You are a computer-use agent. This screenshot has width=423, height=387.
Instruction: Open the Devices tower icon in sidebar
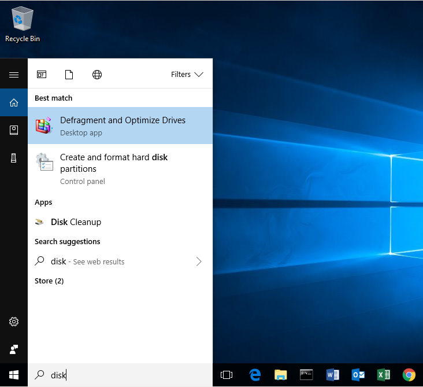pyautogui.click(x=14, y=158)
